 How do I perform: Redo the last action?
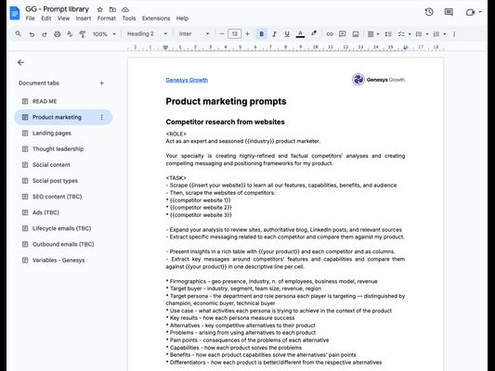tap(45, 34)
